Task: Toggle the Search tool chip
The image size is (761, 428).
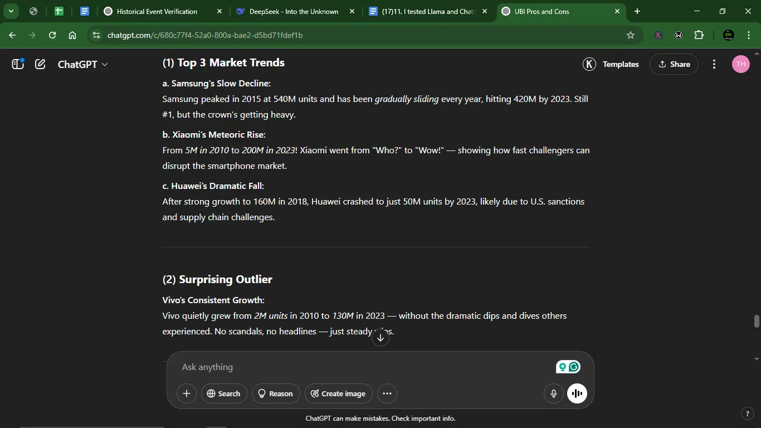Action: (x=224, y=393)
